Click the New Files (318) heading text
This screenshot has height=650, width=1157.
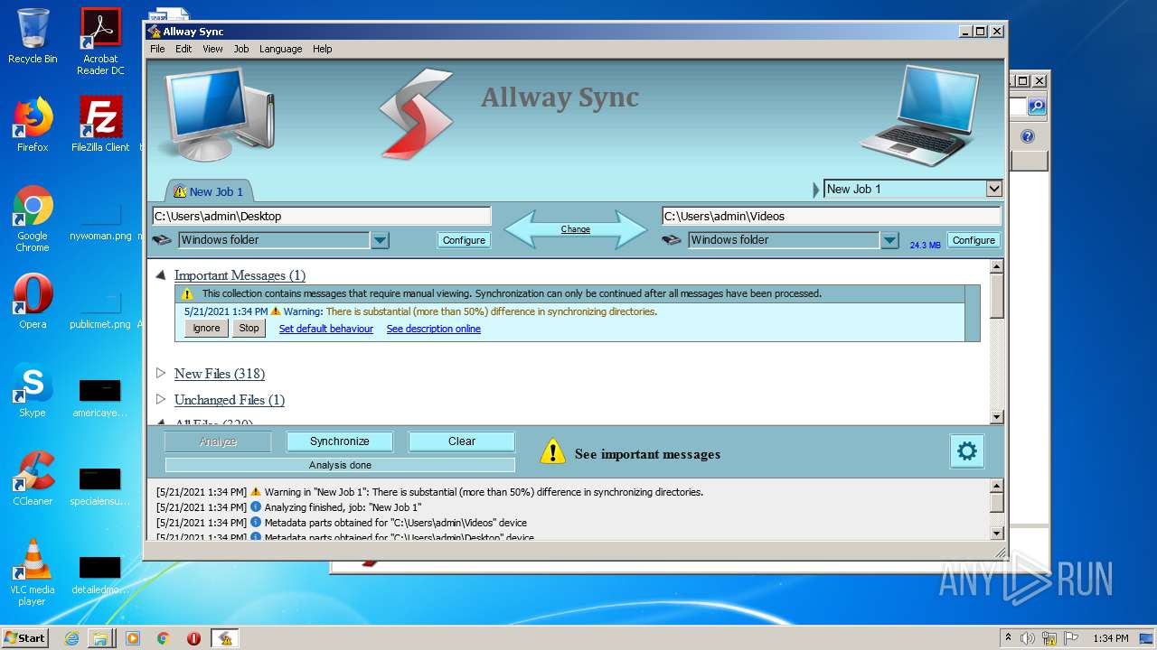point(220,374)
